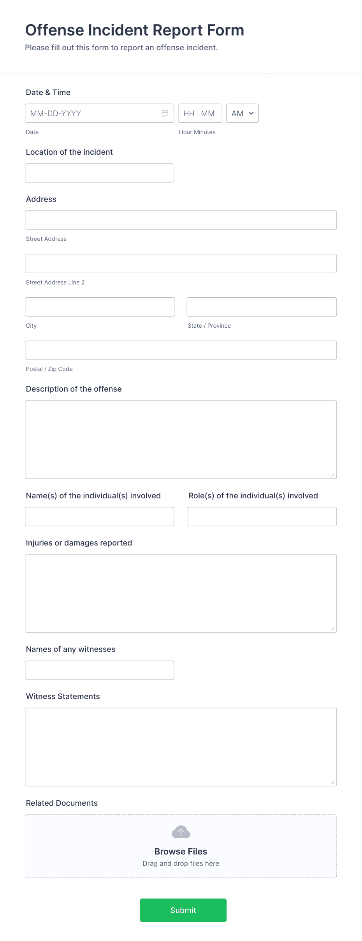Click the Street Address field
The image size is (362, 941).
point(181,220)
